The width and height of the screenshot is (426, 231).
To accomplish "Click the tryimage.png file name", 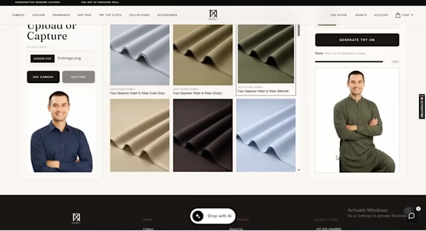I will click(70, 58).
